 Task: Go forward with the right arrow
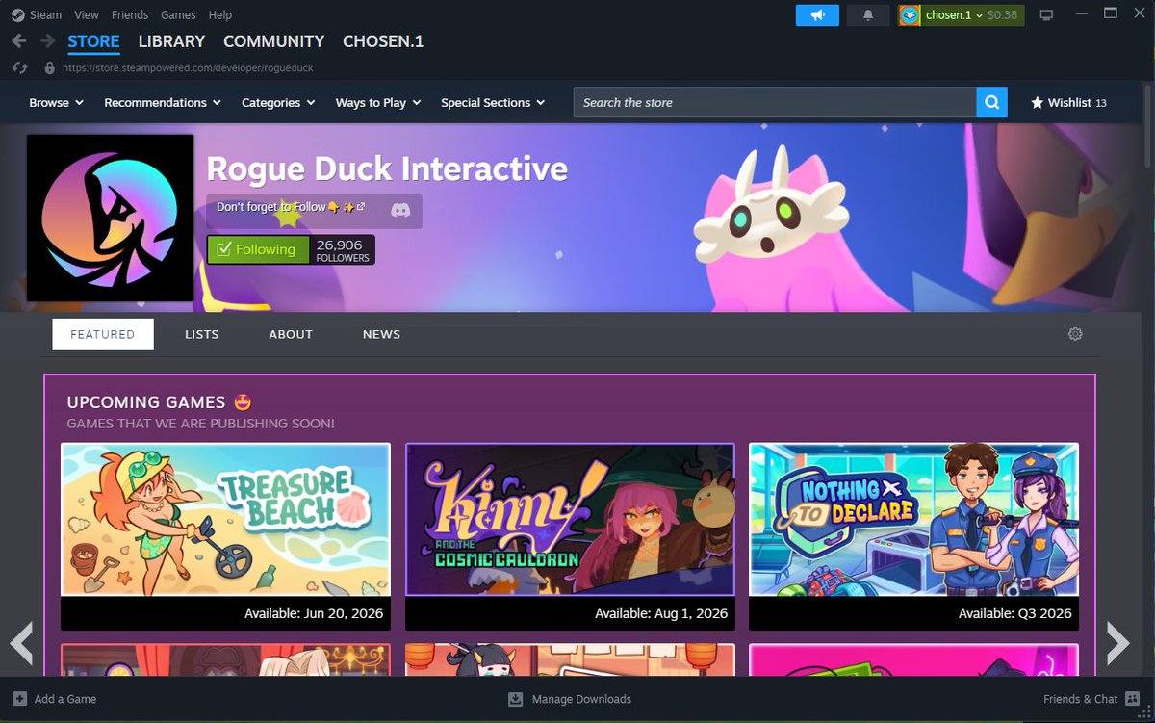click(47, 41)
